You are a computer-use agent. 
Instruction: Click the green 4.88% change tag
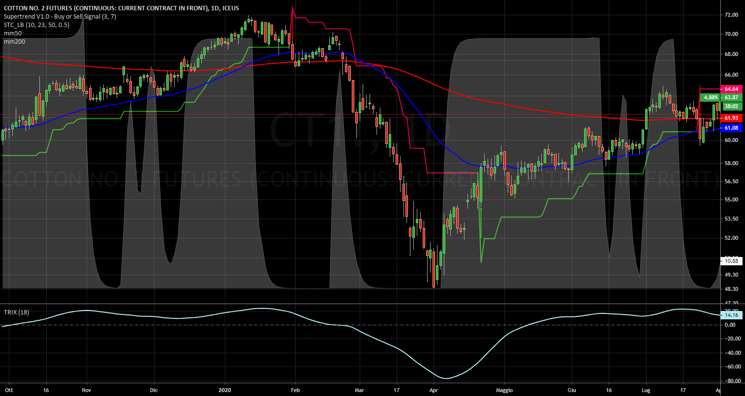tap(711, 97)
